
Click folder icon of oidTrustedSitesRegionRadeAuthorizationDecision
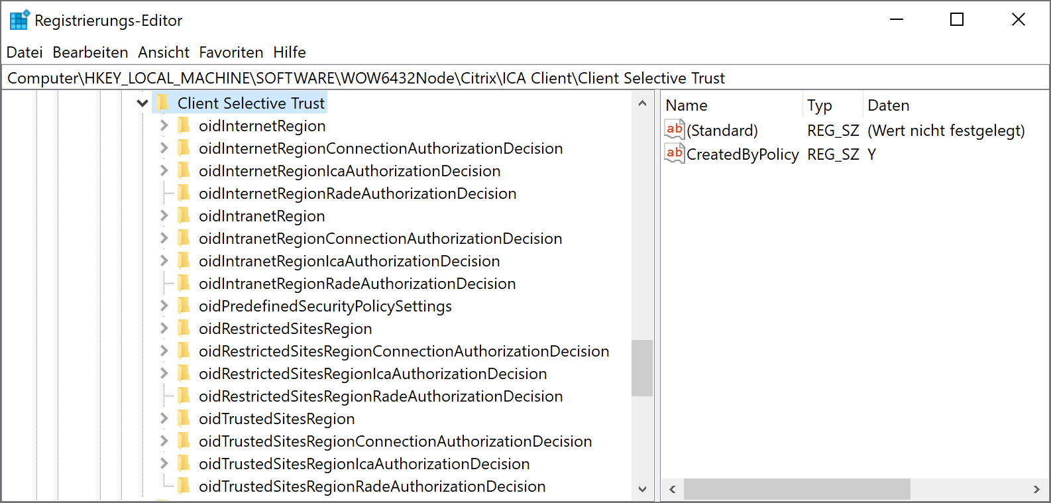(x=184, y=486)
